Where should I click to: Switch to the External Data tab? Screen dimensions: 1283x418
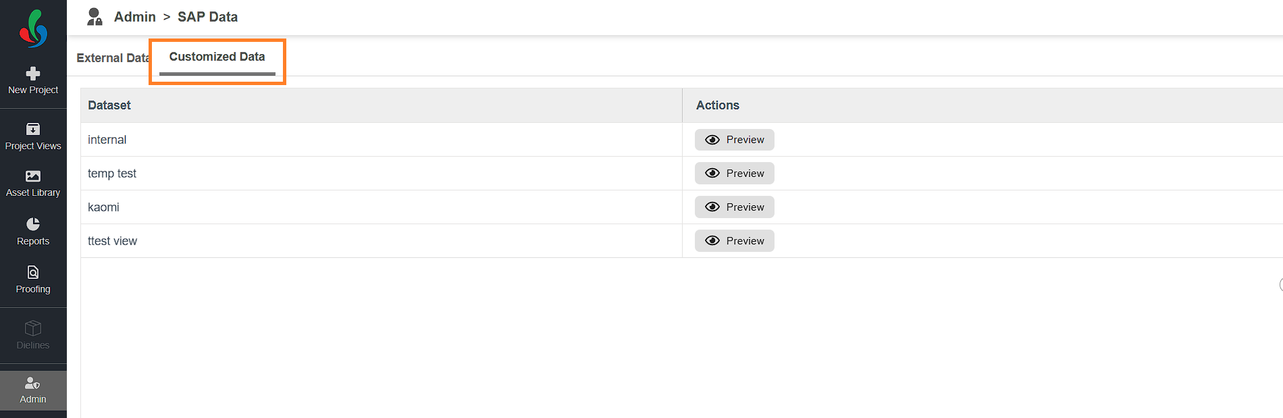pos(112,58)
